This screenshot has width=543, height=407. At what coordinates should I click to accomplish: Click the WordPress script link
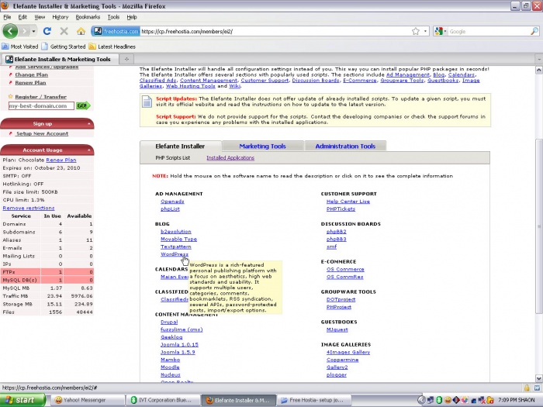point(174,254)
